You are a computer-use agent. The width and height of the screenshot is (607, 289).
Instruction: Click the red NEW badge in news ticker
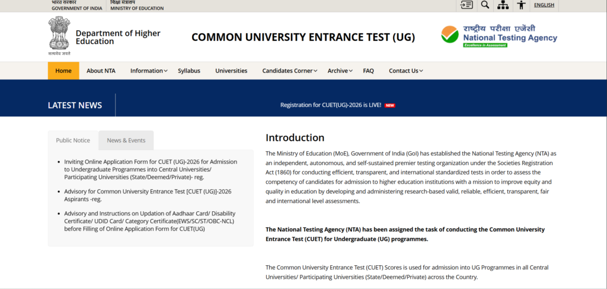tap(390, 106)
